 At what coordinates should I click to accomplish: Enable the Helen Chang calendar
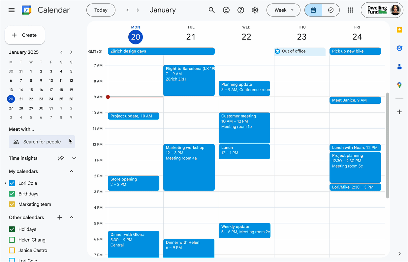(12, 240)
